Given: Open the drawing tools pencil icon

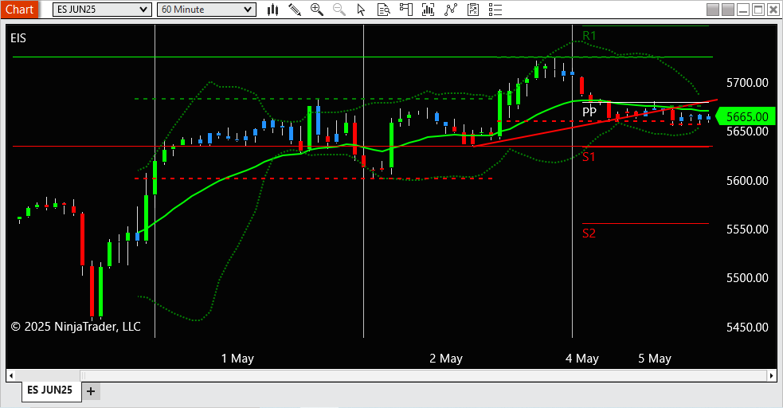Looking at the screenshot, I should 295,10.
